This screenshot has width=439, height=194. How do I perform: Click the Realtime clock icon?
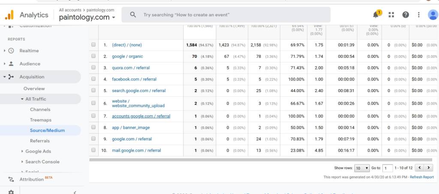pyautogui.click(x=12, y=51)
